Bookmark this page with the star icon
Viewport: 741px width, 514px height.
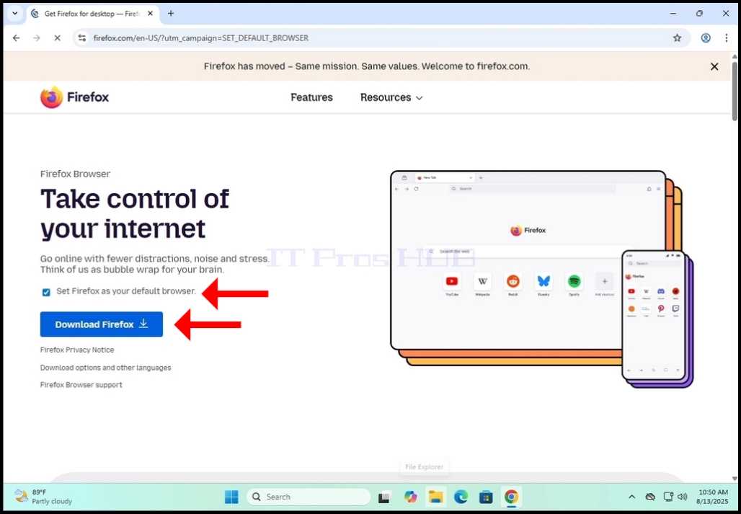click(x=677, y=37)
